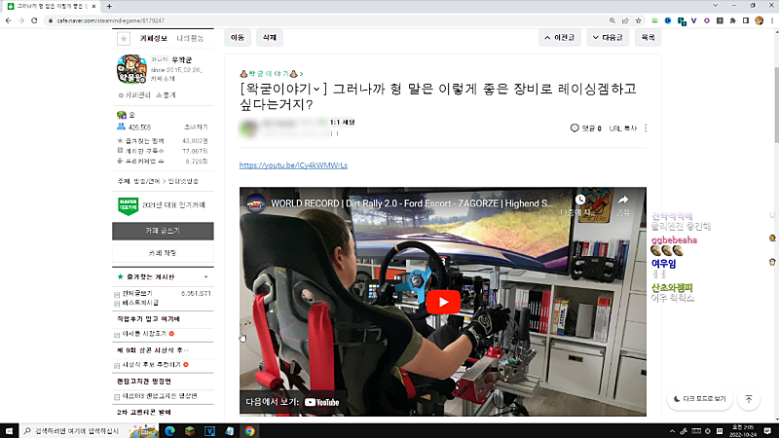Open the 전체글보기 board
Screen dimensions: 779x438
point(137,294)
